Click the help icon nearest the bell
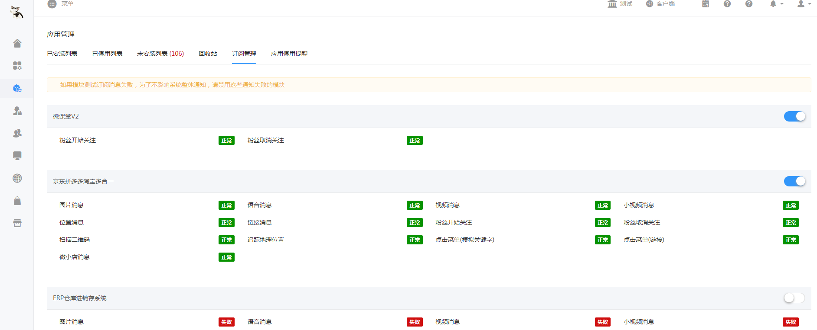Image resolution: width=817 pixels, height=330 pixels. (749, 4)
